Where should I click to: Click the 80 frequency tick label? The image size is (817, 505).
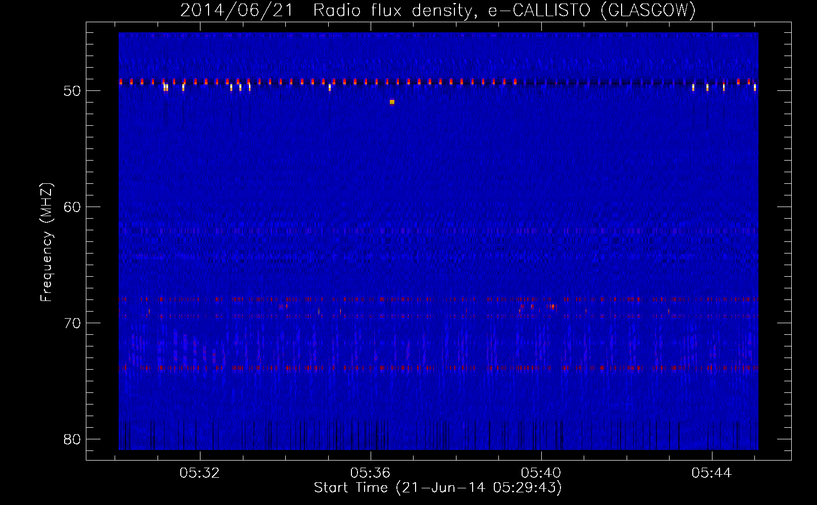pyautogui.click(x=72, y=439)
